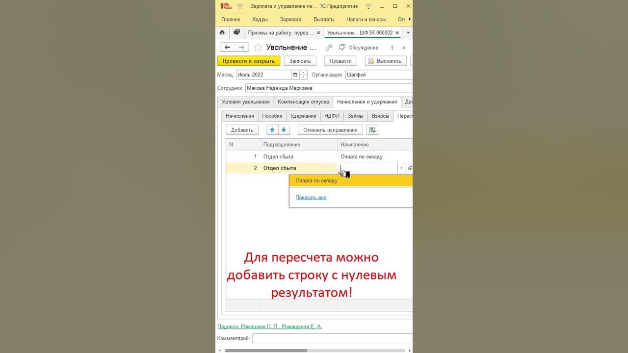628x353 pixels.
Task: Click the 1C logo icon
Action: 226,6
